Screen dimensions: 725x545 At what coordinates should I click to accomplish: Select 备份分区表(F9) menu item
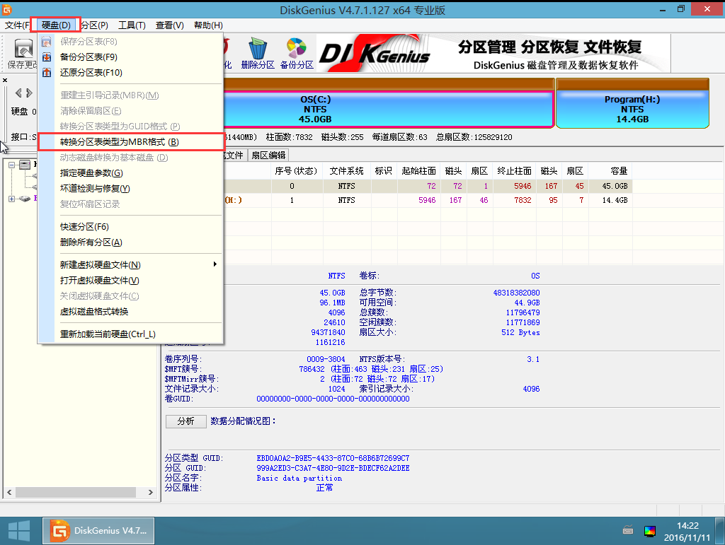pyautogui.click(x=130, y=57)
